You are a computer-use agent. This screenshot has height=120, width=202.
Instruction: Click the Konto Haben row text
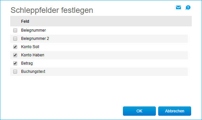coord(33,55)
